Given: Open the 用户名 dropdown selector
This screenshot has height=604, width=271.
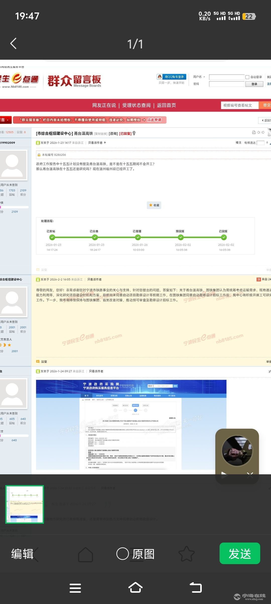Looking at the screenshot, I should 199,77.
